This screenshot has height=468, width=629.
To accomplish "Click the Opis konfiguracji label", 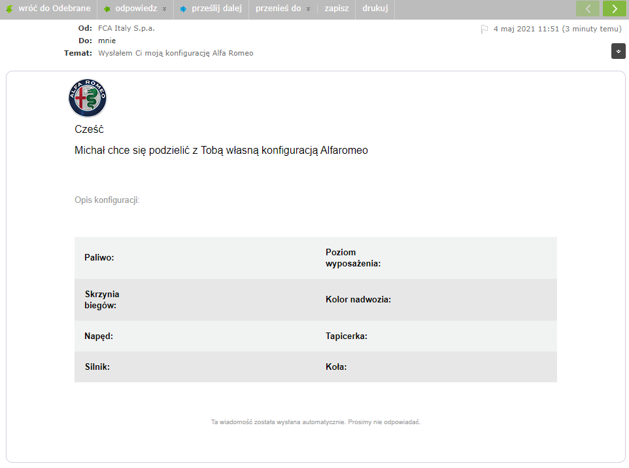I will (x=107, y=200).
